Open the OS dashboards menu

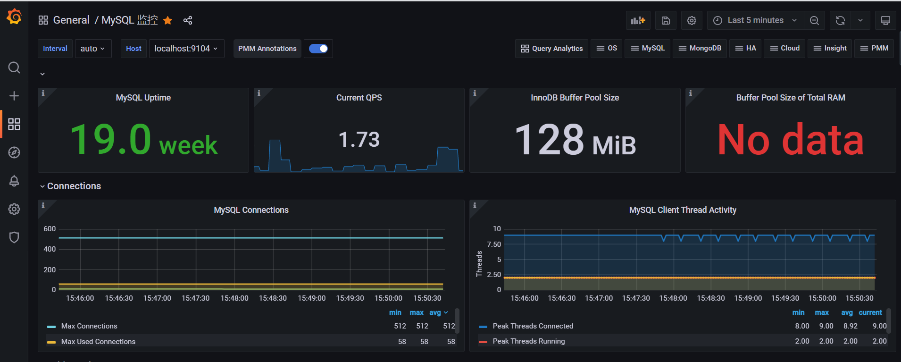(607, 49)
